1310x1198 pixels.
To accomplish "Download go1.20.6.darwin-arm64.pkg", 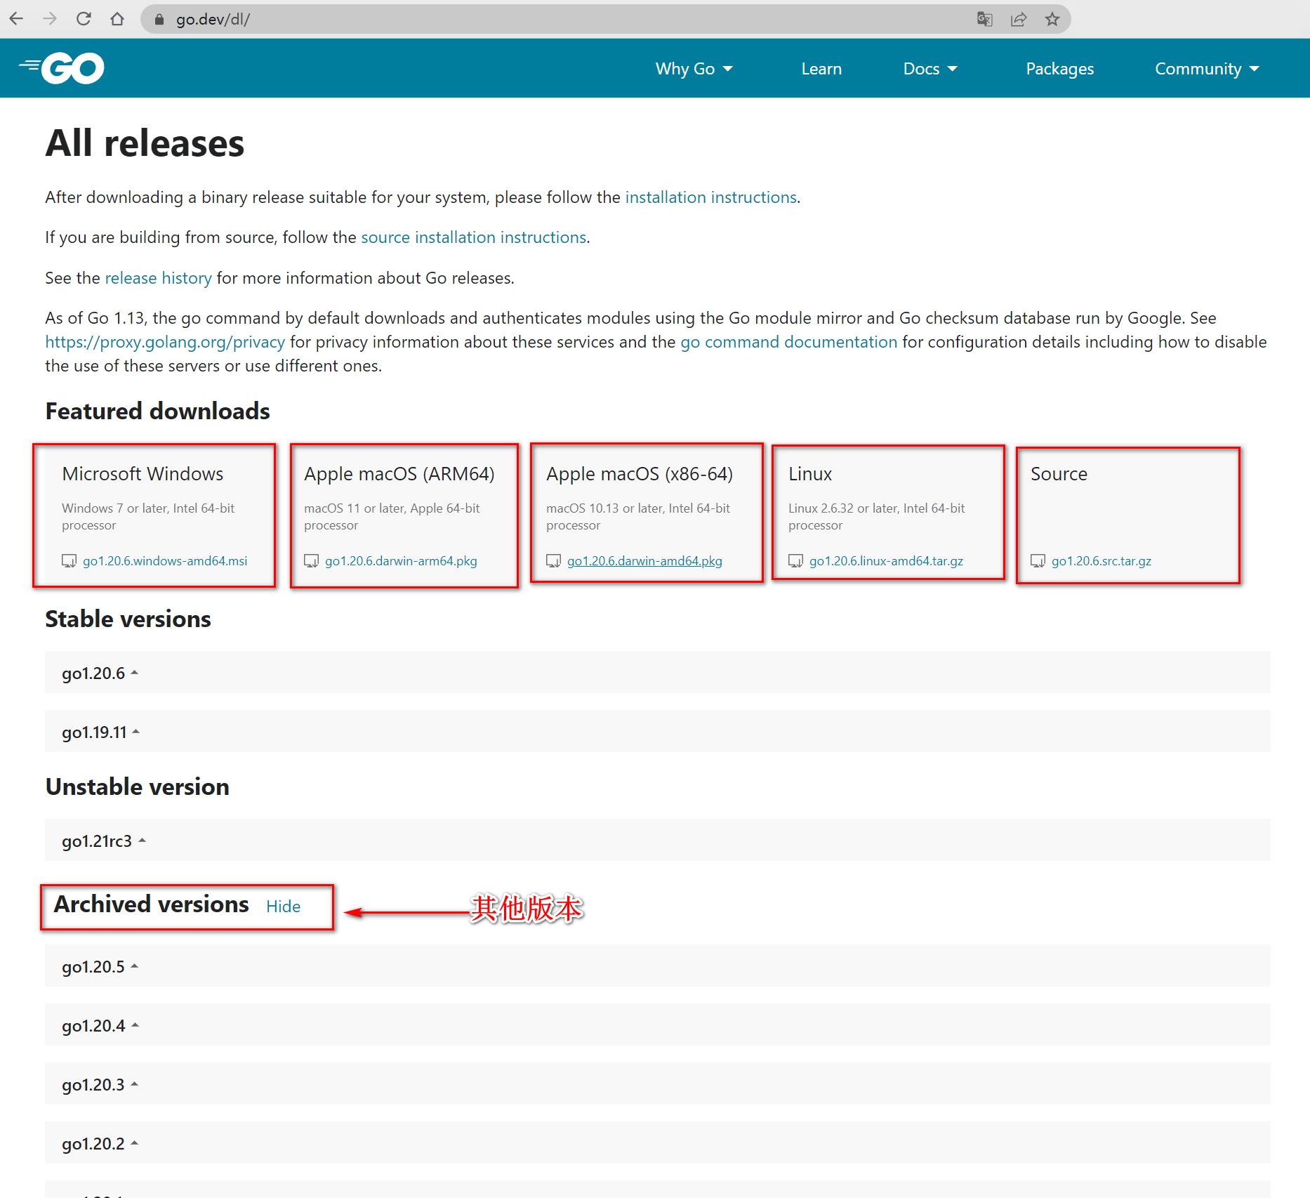I will click(x=401, y=560).
